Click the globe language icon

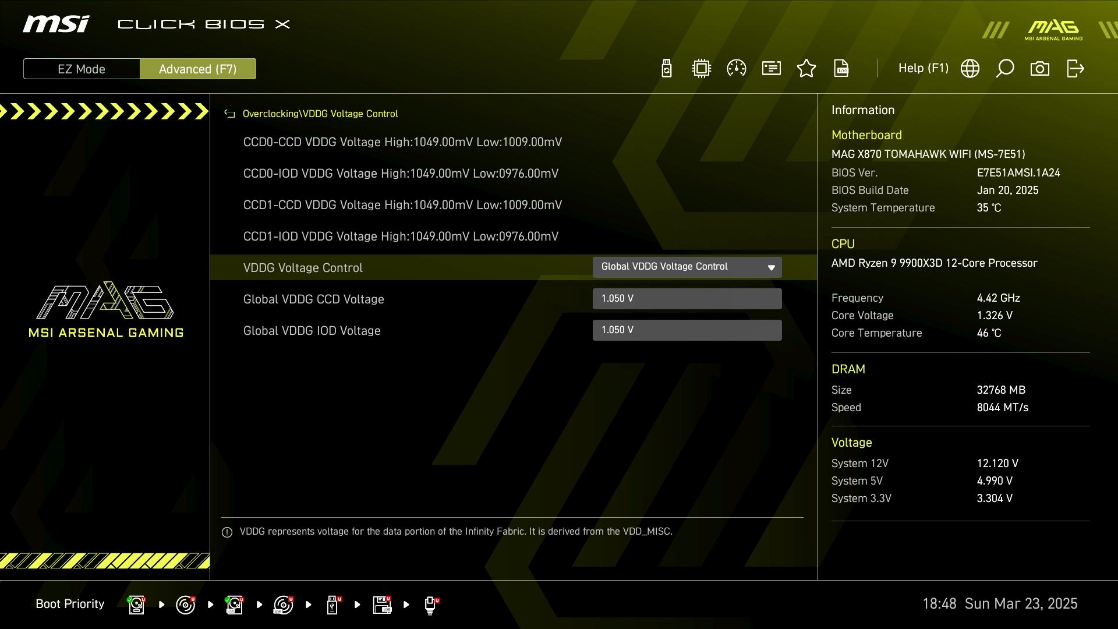pyautogui.click(x=970, y=69)
